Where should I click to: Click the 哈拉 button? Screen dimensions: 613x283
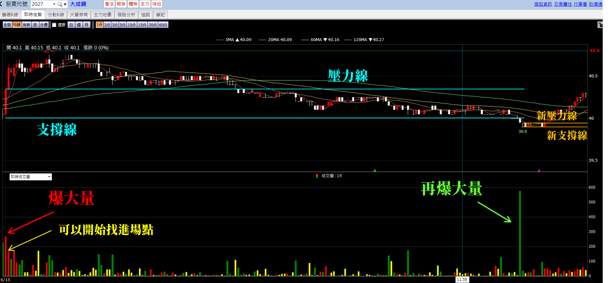pyautogui.click(x=157, y=4)
